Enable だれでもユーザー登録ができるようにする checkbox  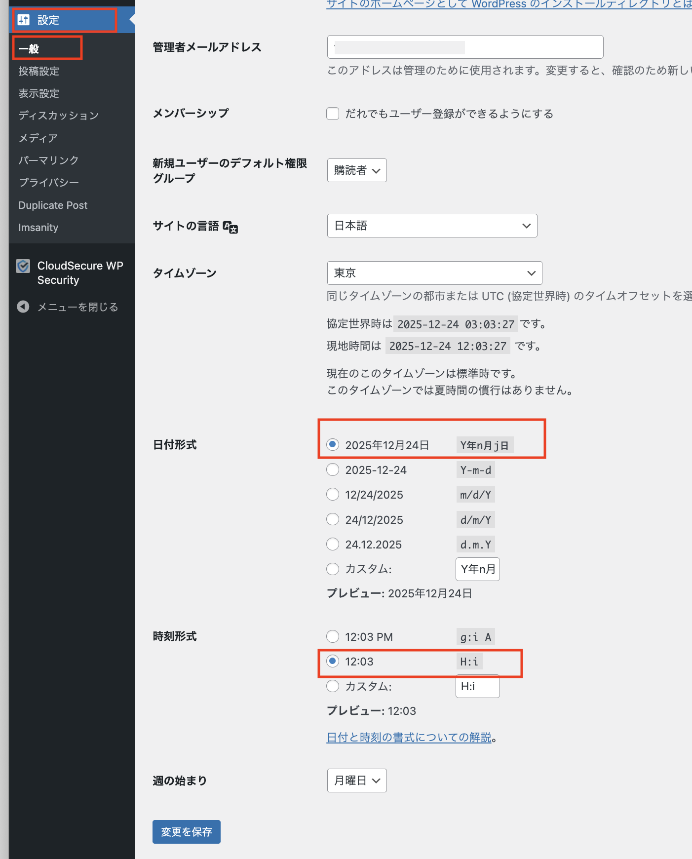point(333,114)
